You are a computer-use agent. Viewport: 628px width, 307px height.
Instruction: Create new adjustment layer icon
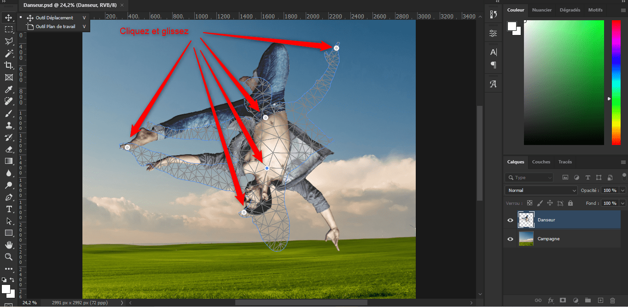tap(575, 300)
